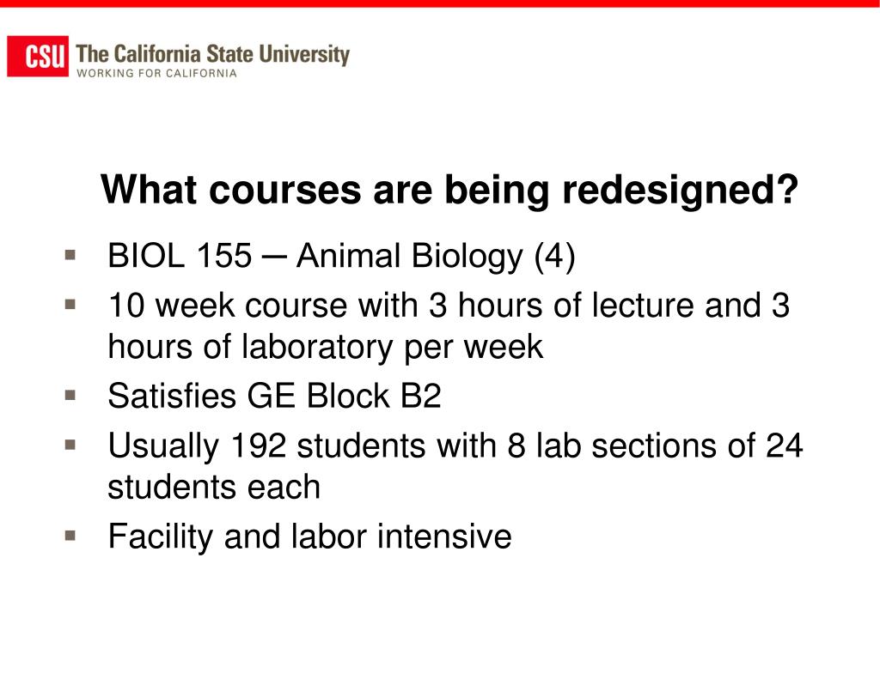Click the red bar at slide top
The image size is (880, 679).
440,3
